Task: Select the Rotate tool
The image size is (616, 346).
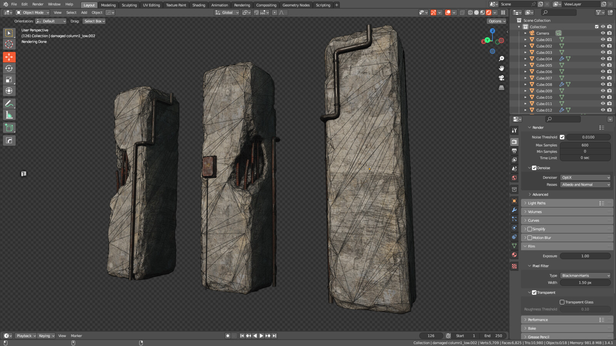Action: pos(9,68)
